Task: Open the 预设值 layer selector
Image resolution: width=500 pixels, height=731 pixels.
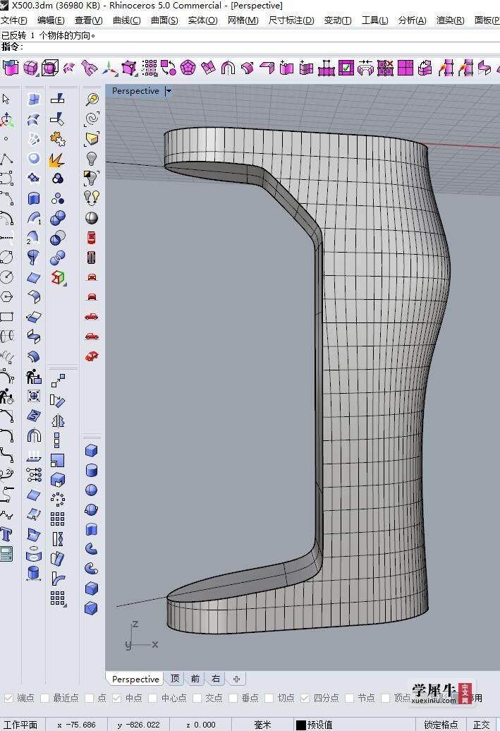Action: (x=319, y=725)
